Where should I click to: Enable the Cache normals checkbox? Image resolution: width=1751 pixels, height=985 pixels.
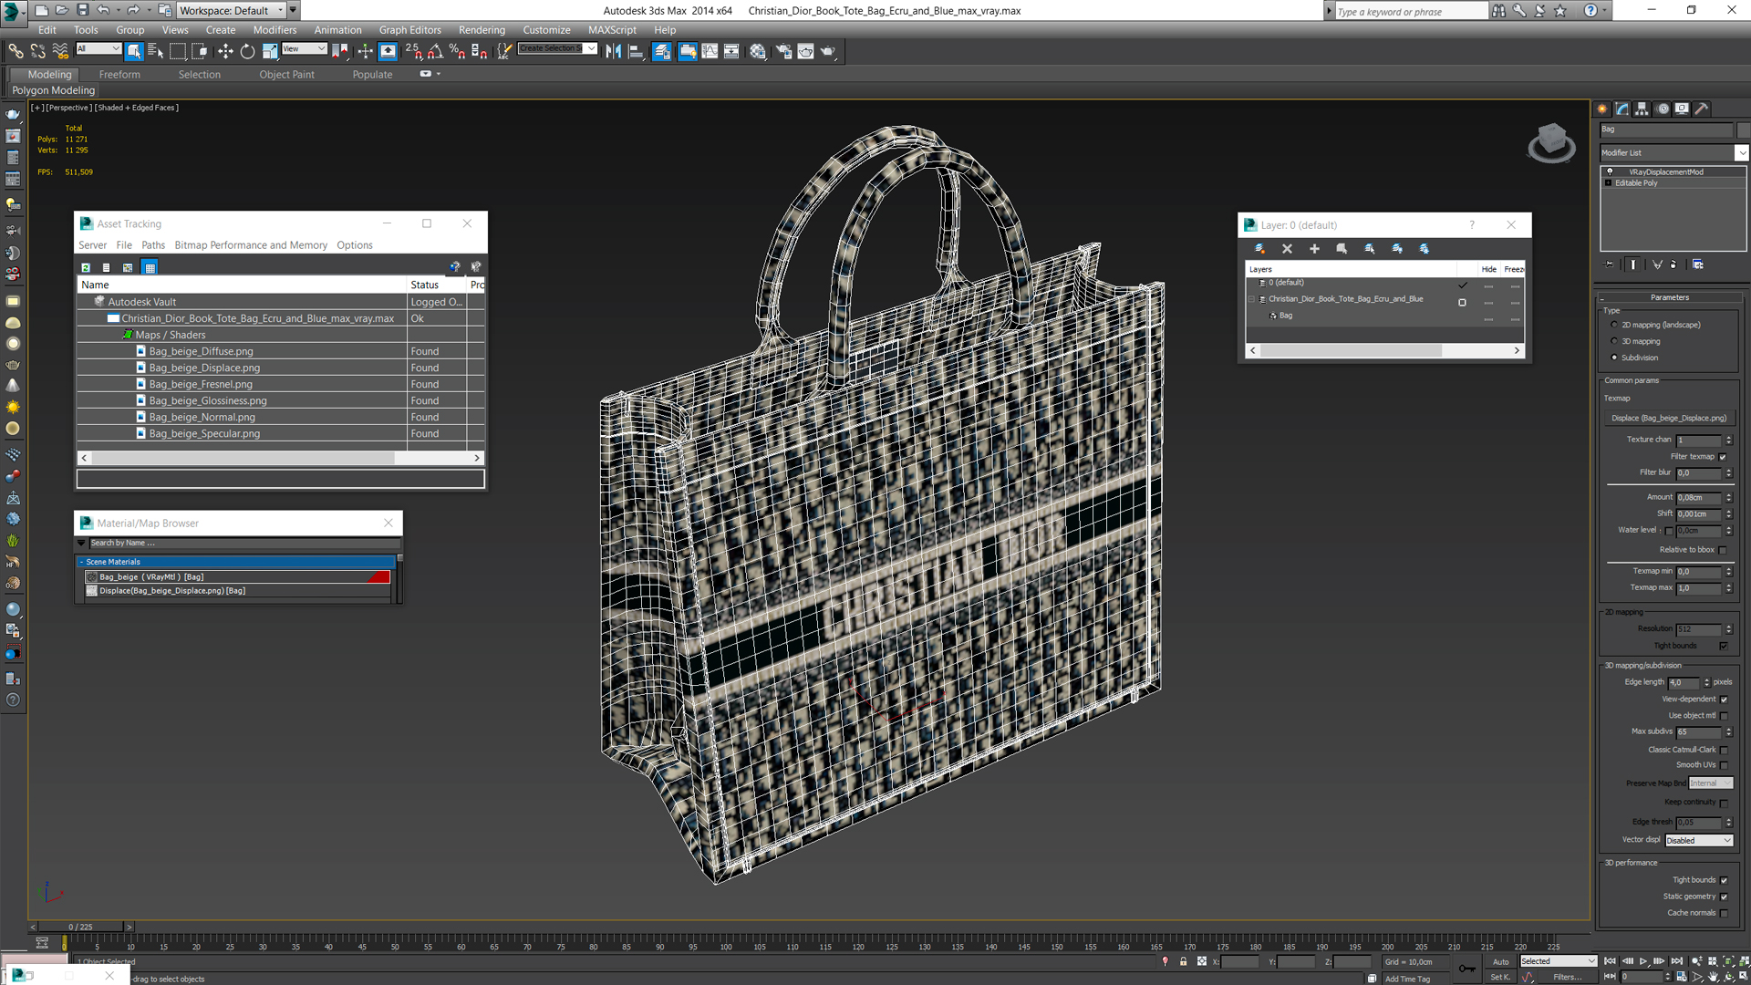coord(1724,913)
